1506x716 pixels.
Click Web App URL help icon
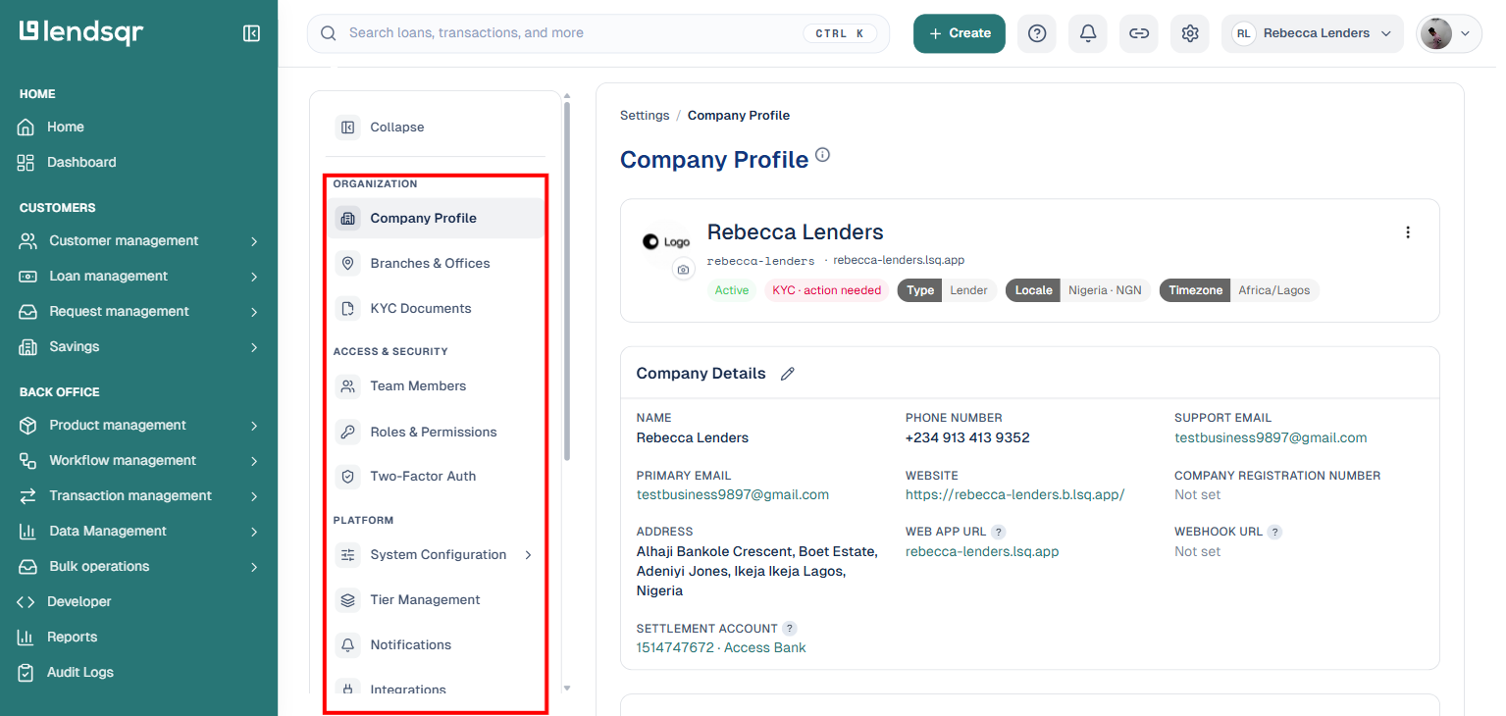coord(999,532)
